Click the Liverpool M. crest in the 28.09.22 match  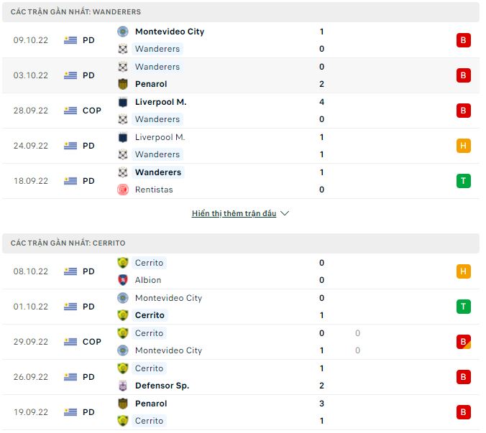(123, 102)
